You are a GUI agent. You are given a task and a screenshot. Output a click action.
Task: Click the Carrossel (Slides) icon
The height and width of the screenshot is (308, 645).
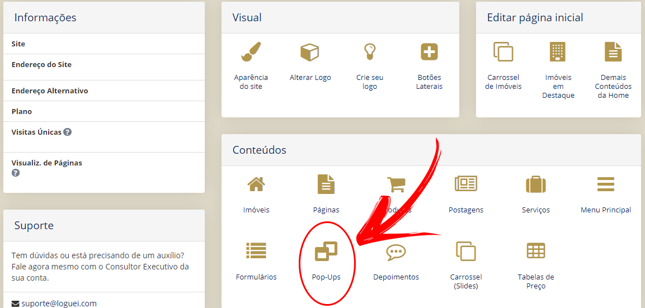pyautogui.click(x=465, y=251)
